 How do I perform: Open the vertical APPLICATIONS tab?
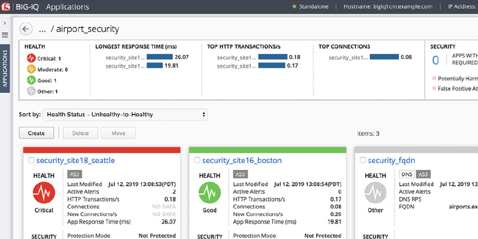(x=5, y=68)
